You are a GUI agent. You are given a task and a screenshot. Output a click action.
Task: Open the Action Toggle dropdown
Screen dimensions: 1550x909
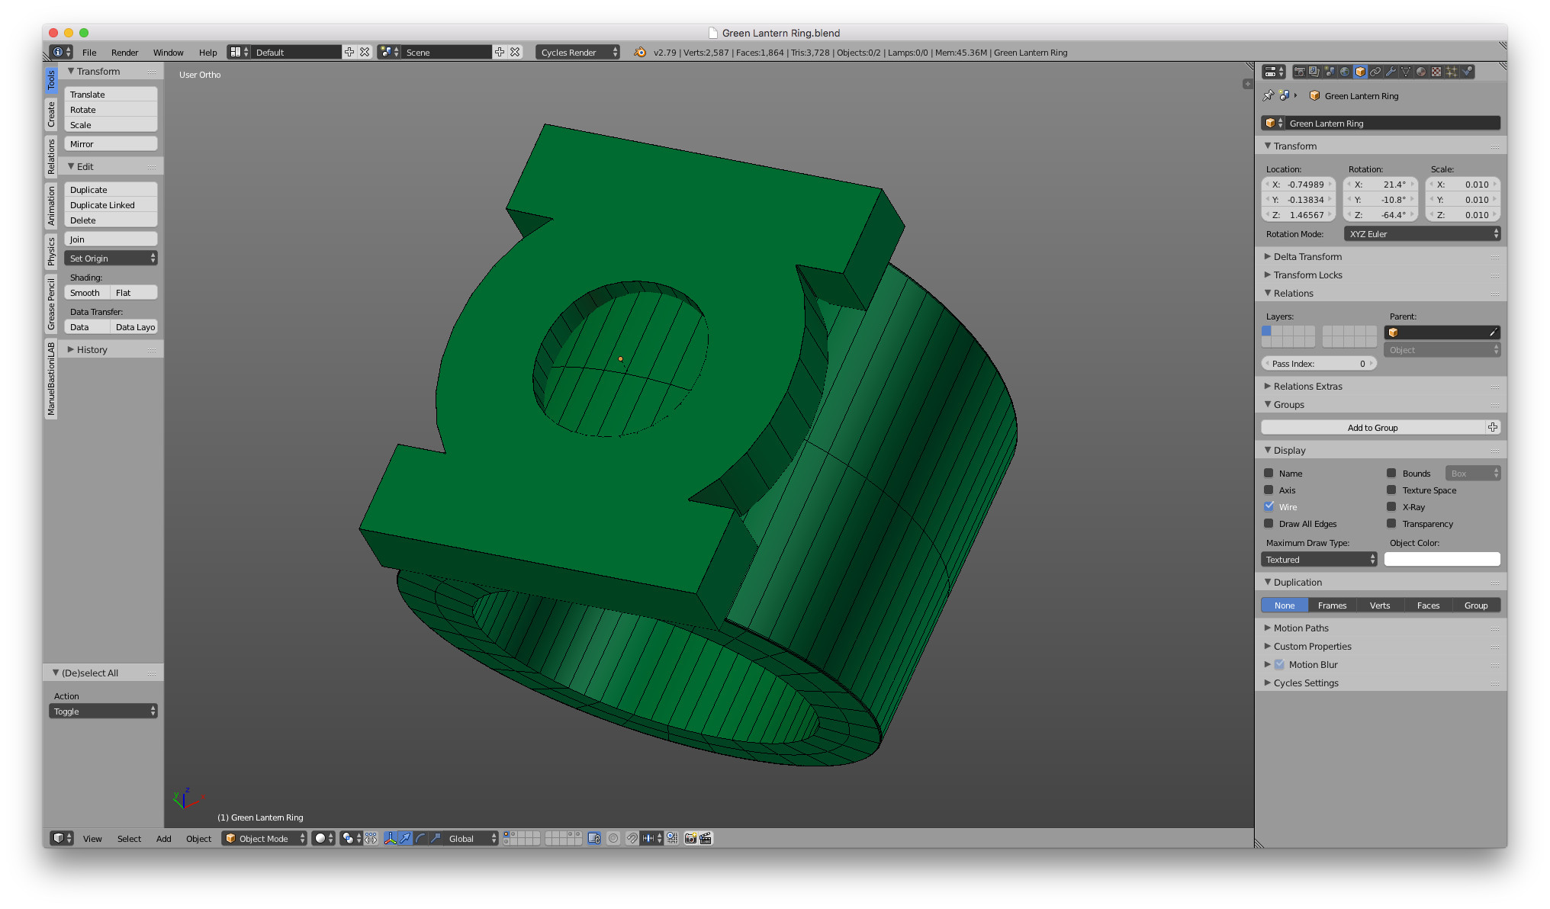(103, 711)
